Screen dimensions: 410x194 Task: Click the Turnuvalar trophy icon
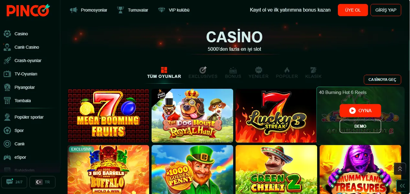pos(121,10)
